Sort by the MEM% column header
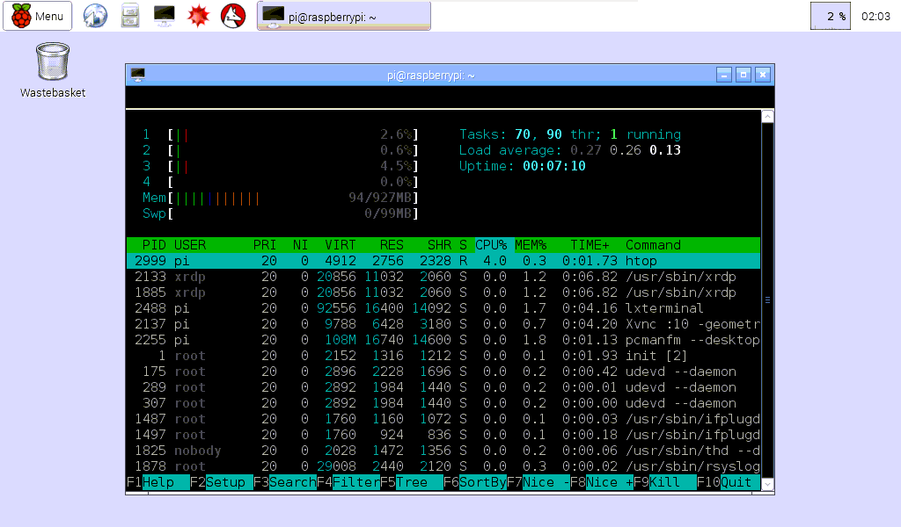Image resolution: width=901 pixels, height=527 pixels. [x=531, y=245]
